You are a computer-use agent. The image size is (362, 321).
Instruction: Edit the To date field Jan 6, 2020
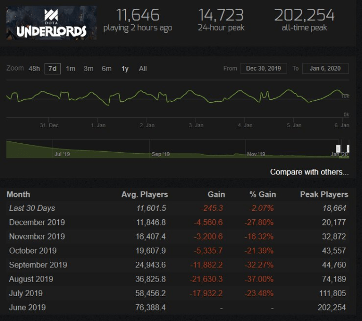tap(325, 69)
